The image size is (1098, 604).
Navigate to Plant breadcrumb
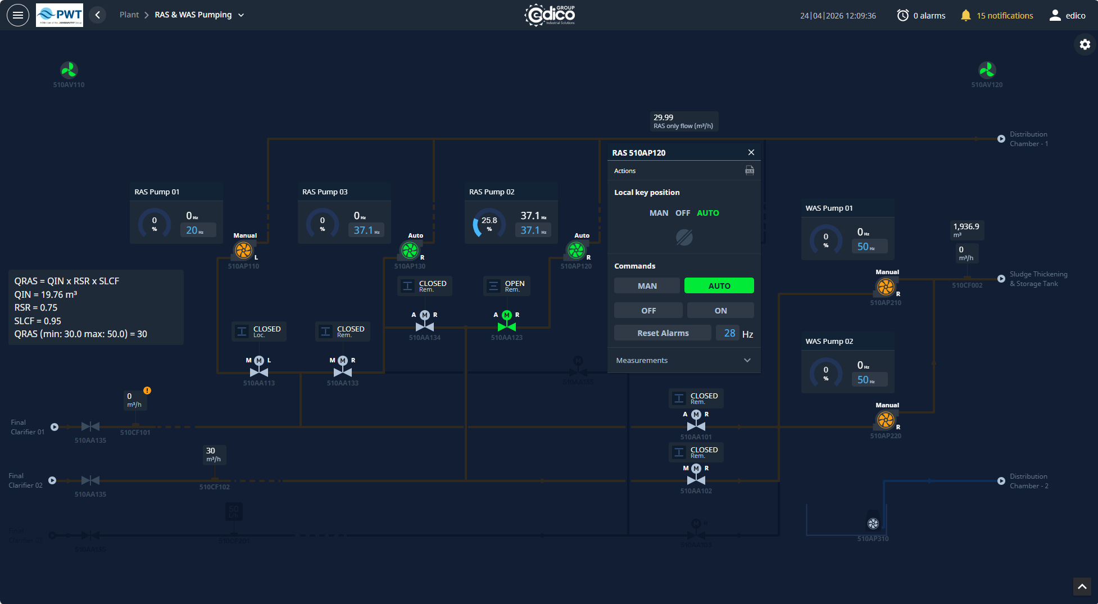click(129, 15)
